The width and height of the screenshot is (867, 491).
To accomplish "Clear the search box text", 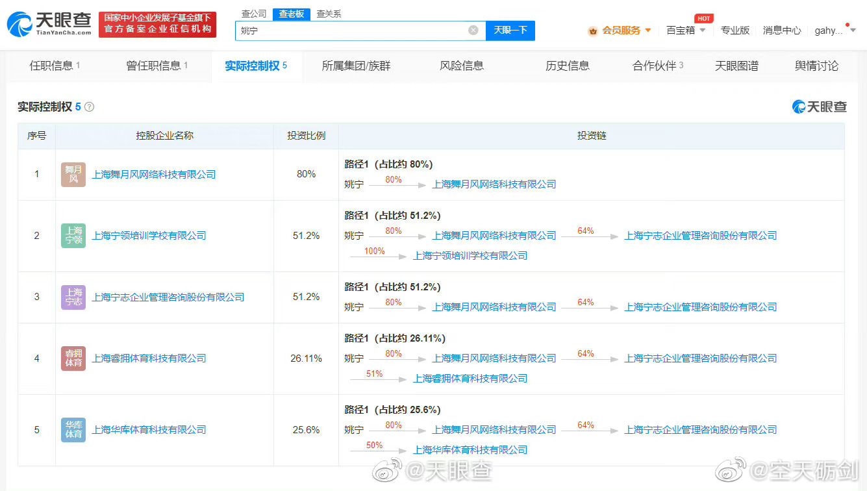I will [473, 30].
